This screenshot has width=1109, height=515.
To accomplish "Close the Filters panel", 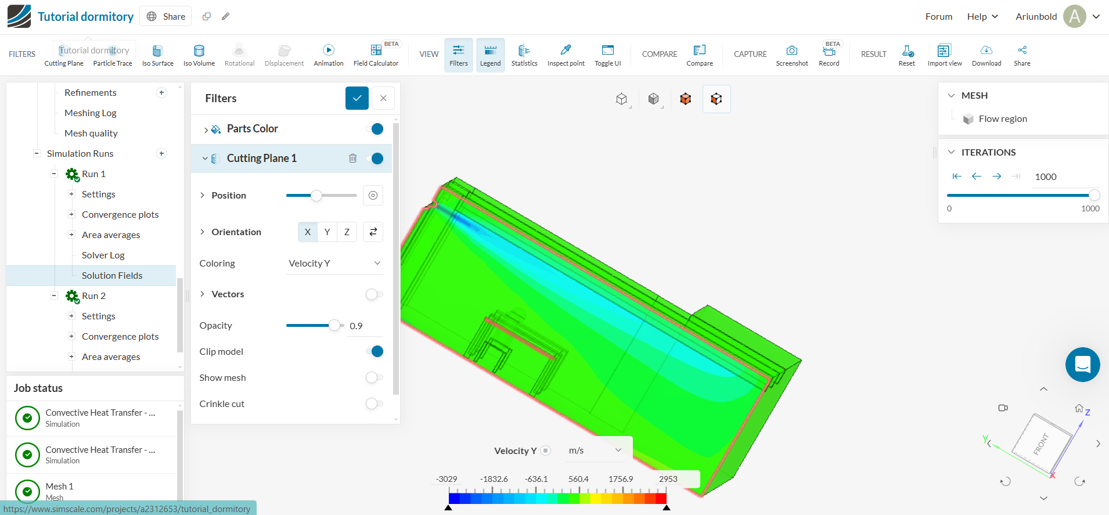I will click(383, 98).
